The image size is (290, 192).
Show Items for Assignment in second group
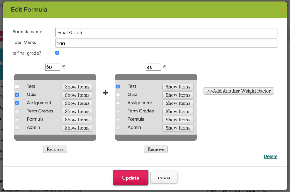coord(178,103)
